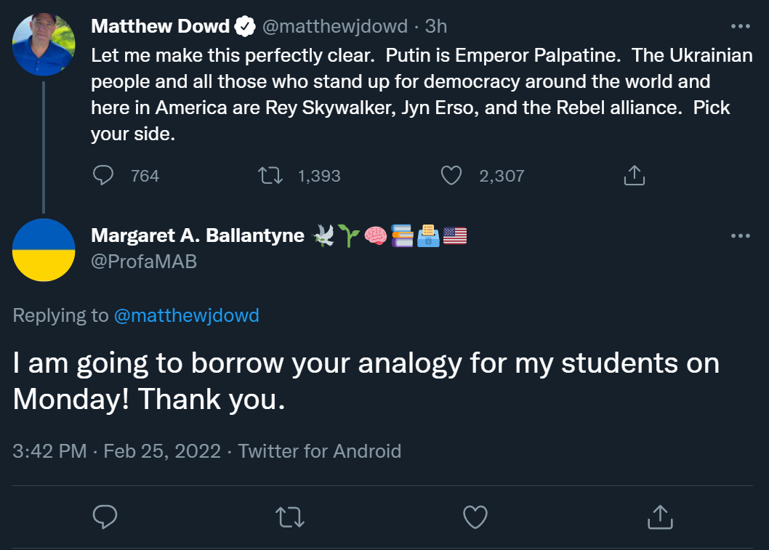Retweet Margaret Ballantyne's reply
Image resolution: width=769 pixels, height=550 pixels.
point(291,517)
